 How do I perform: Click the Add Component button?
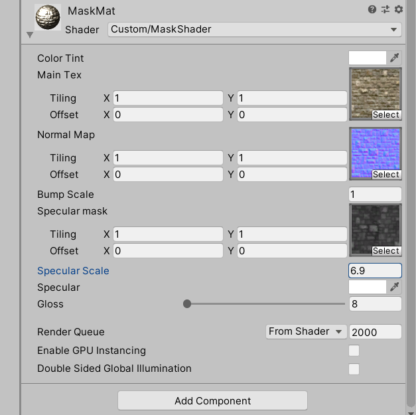[x=212, y=400]
